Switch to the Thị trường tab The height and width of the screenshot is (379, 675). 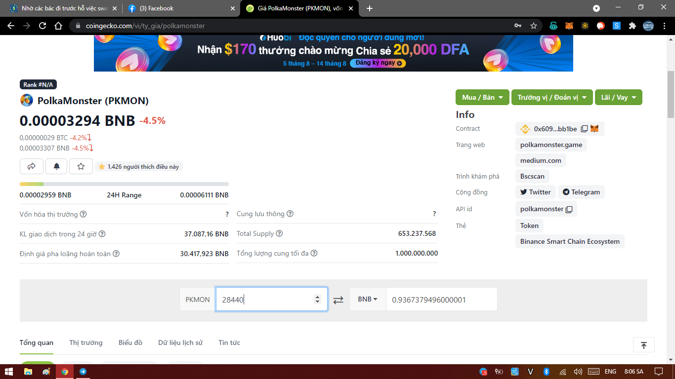pos(86,342)
